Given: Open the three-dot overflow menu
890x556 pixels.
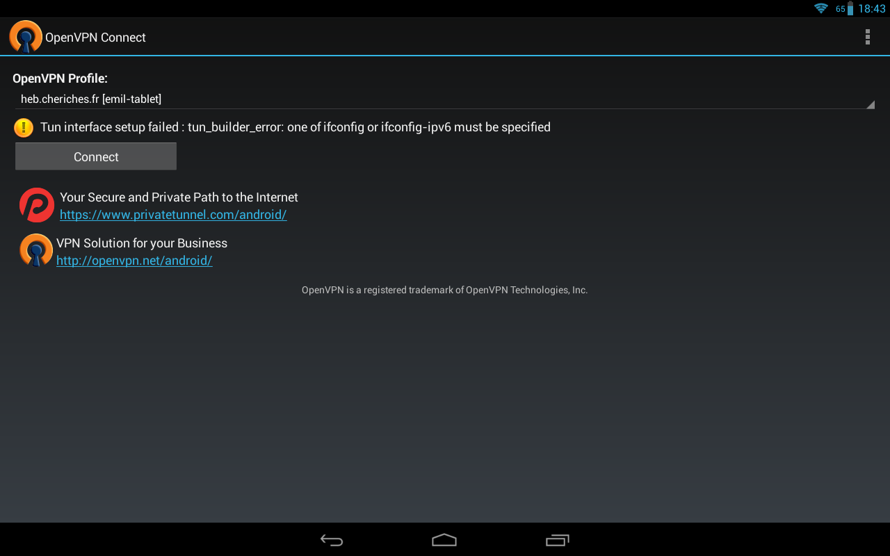Looking at the screenshot, I should click(x=867, y=37).
